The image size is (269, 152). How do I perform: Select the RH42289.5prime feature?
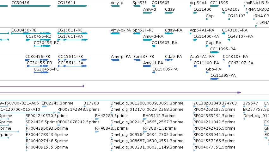(x=97, y=119)
